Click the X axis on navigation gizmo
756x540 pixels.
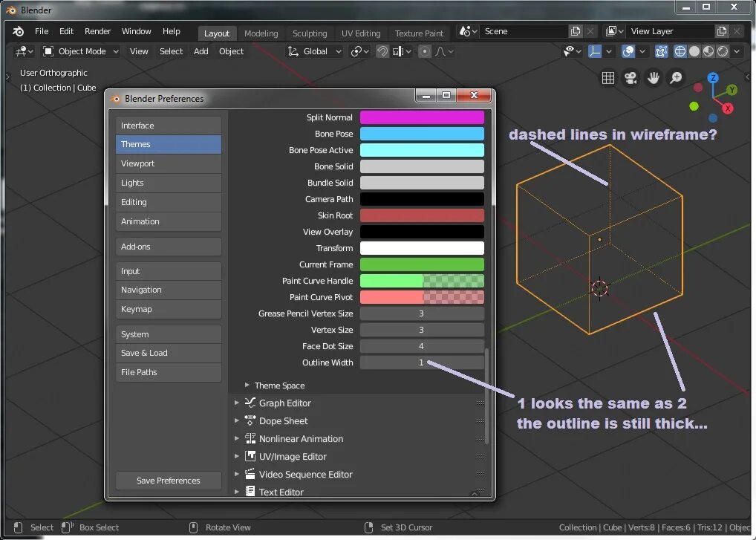click(x=728, y=108)
